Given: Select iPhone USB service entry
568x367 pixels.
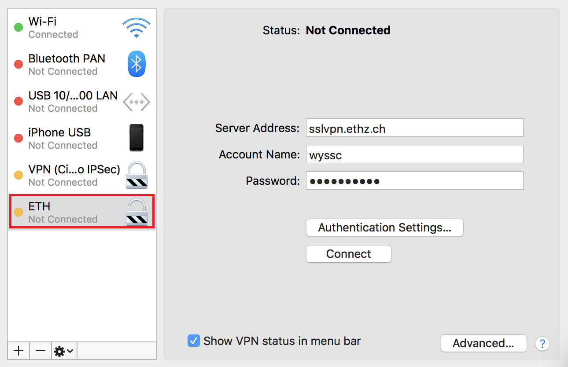Looking at the screenshot, I should point(82,138).
